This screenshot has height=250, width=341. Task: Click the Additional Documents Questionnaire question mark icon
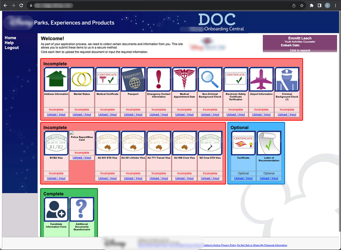pos(82,209)
